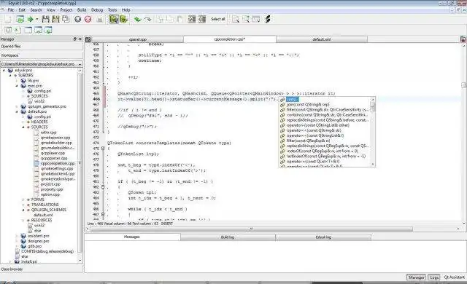Select qmakeparser.cpp in the project tree
The width and height of the screenshot is (467, 284).
click(x=55, y=138)
